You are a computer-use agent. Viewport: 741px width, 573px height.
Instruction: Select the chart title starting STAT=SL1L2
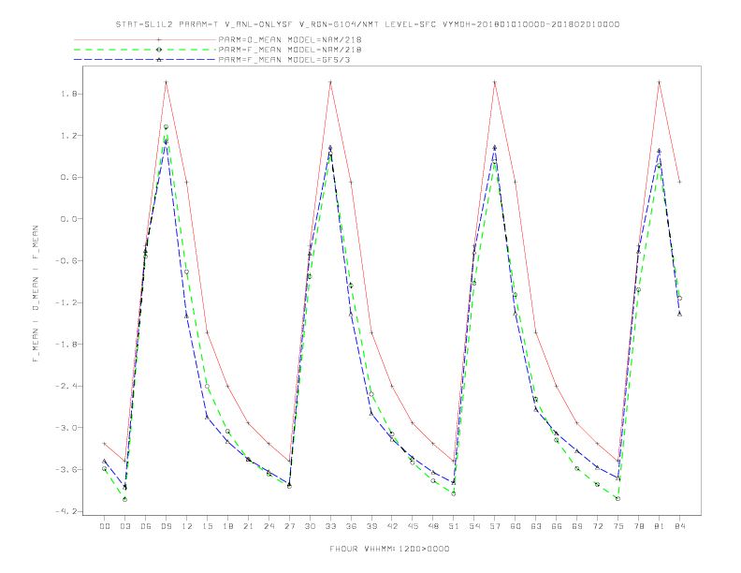pos(368,24)
